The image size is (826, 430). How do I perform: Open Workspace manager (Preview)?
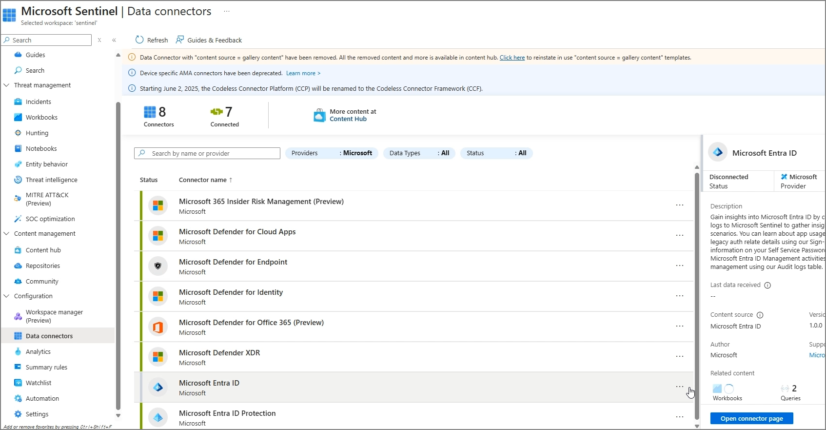point(54,316)
